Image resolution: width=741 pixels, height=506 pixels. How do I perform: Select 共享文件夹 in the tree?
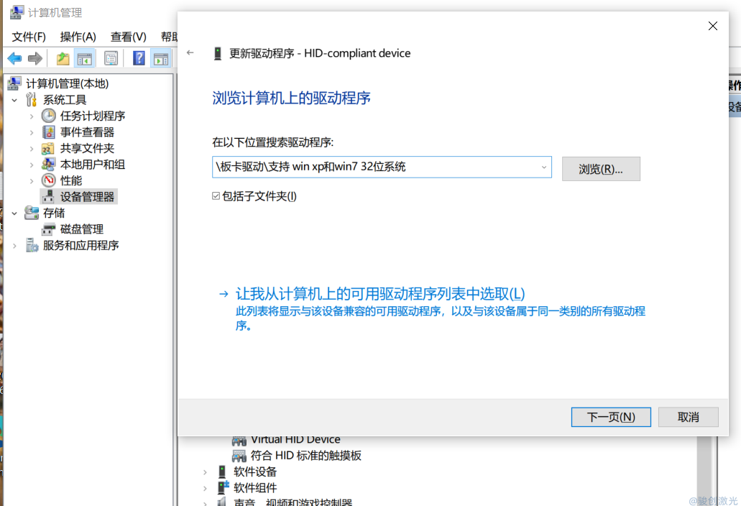coord(87,148)
